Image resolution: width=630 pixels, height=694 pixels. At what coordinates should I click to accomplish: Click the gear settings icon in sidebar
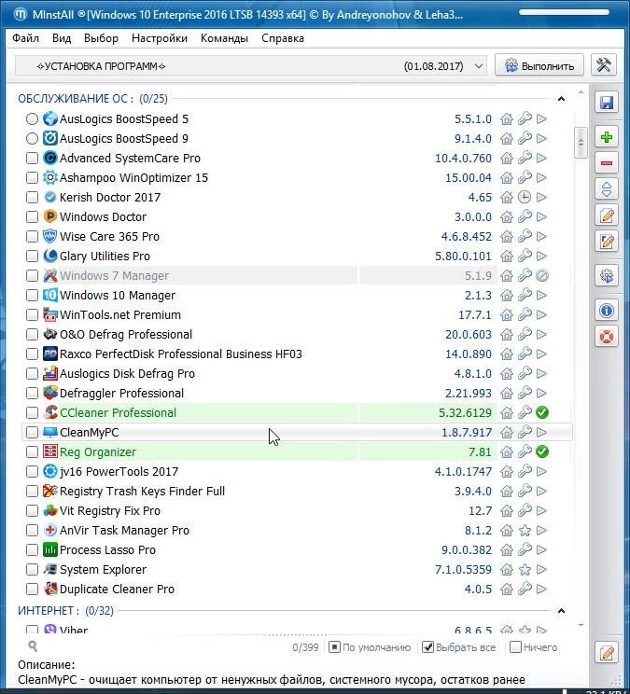(606, 276)
